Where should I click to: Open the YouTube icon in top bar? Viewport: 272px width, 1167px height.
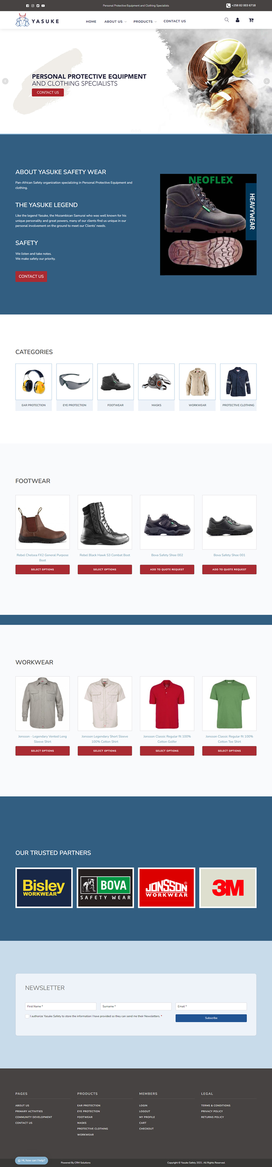click(x=44, y=6)
